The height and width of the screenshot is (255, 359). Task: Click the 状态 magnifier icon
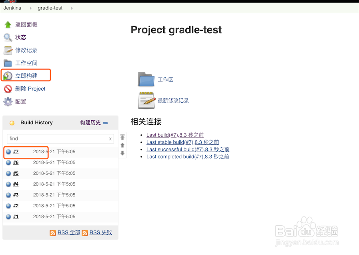[8, 37]
